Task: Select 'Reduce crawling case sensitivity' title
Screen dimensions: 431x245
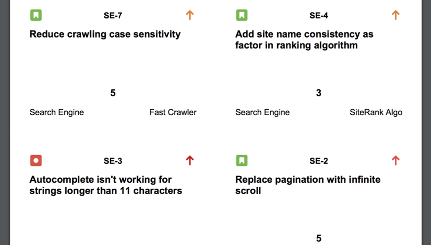Action: (105, 35)
